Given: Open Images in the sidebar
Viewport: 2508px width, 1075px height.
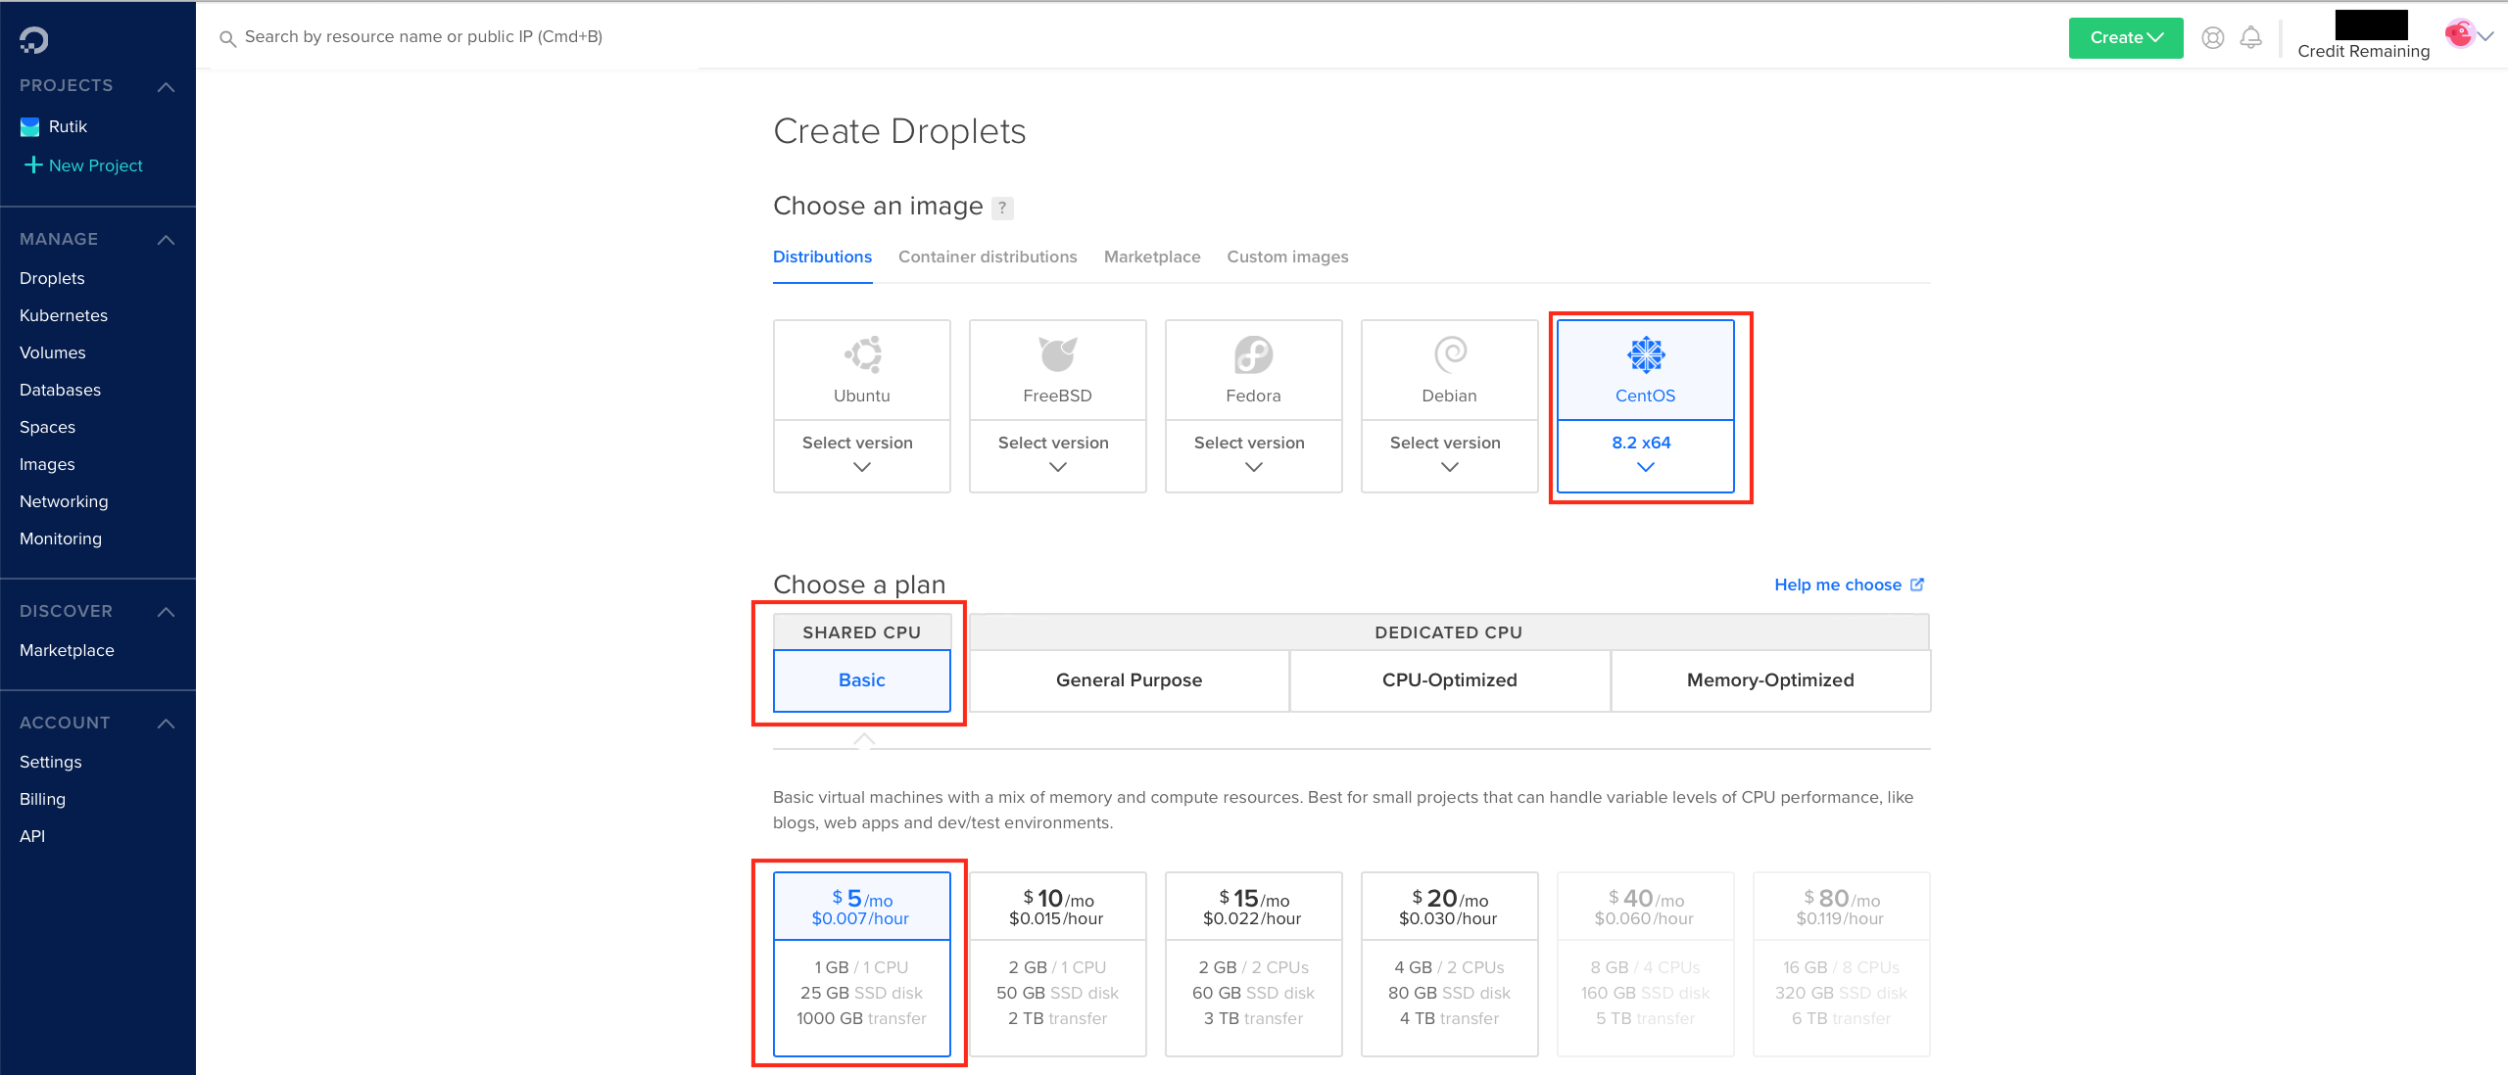Looking at the screenshot, I should click(x=47, y=464).
